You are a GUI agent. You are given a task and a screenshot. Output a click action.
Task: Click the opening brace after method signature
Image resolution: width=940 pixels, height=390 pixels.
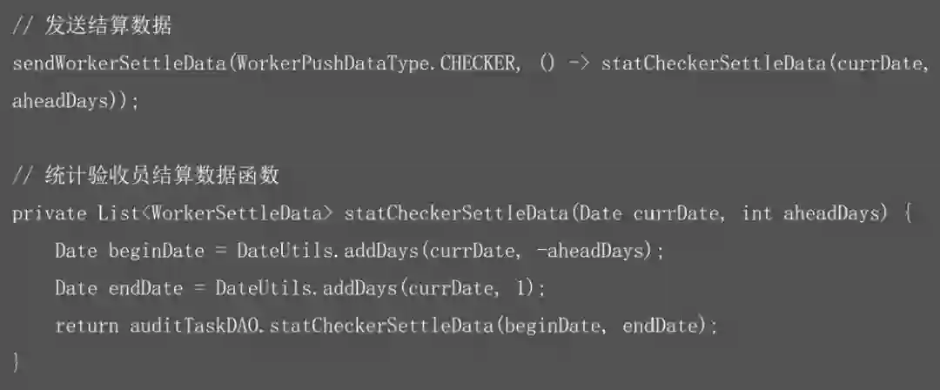coord(908,214)
